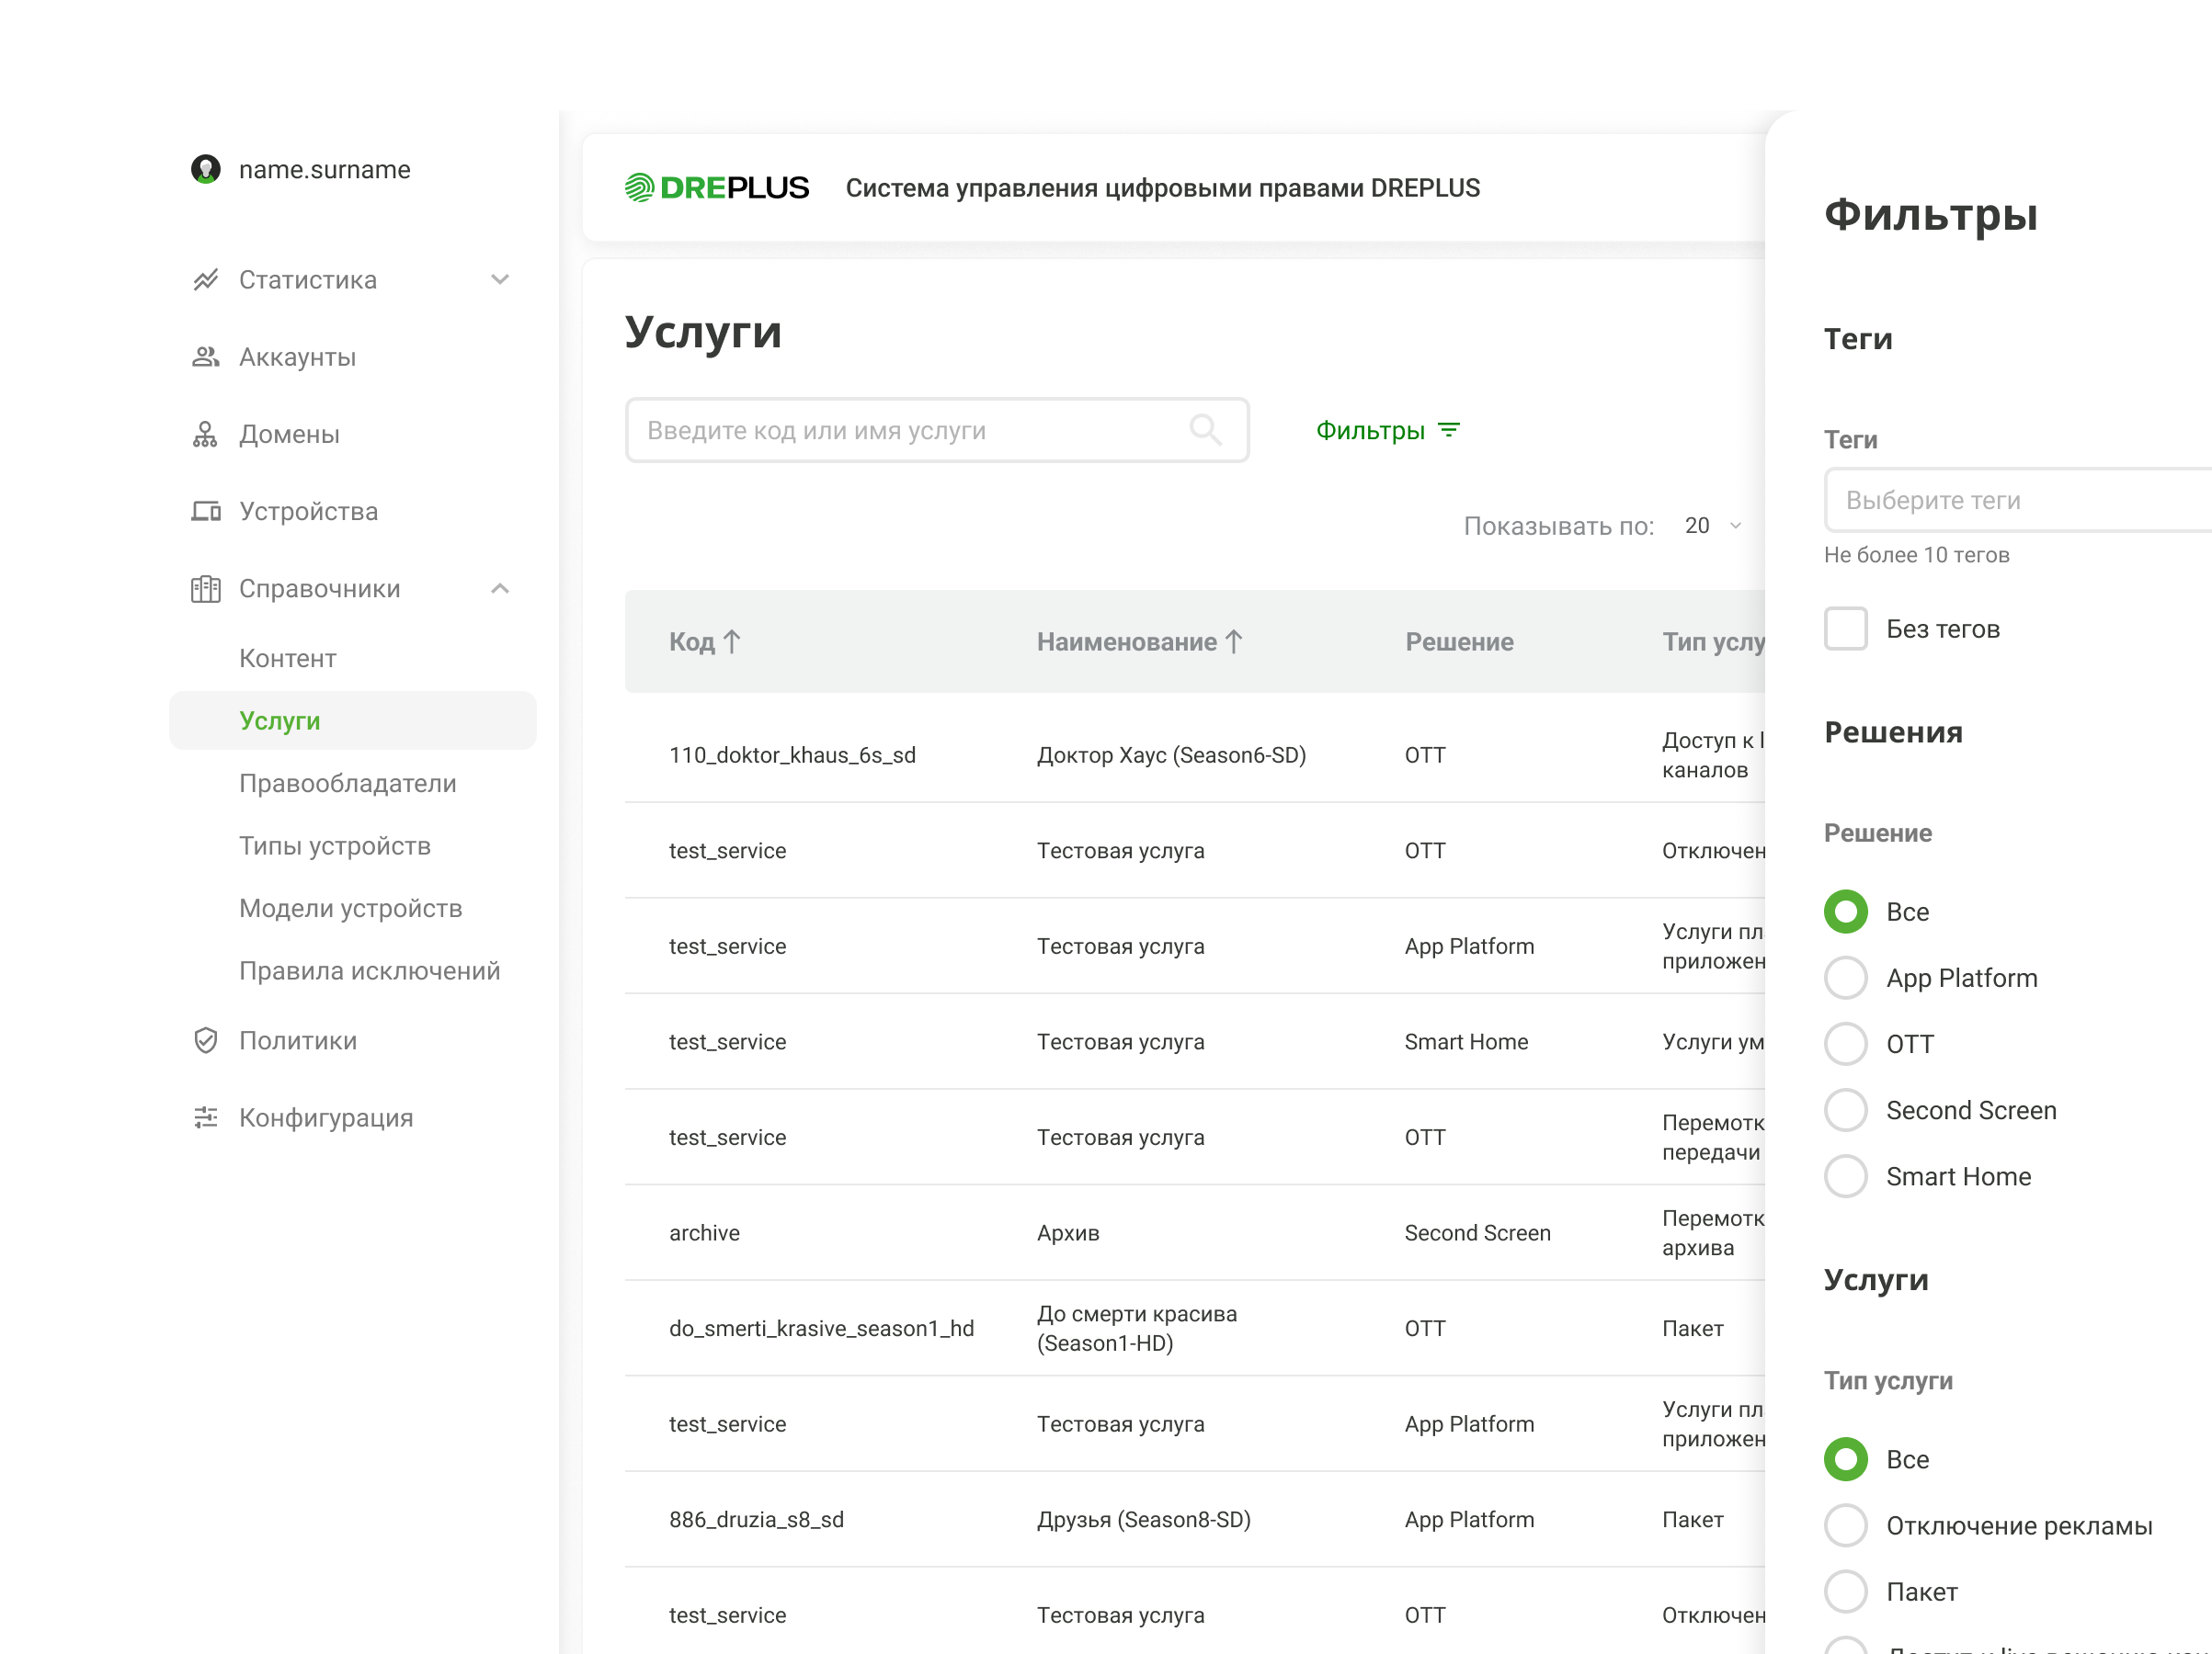Viewport: 2212px width, 1654px height.
Task: Enable the Без тегов checkbox
Action: tap(1846, 629)
